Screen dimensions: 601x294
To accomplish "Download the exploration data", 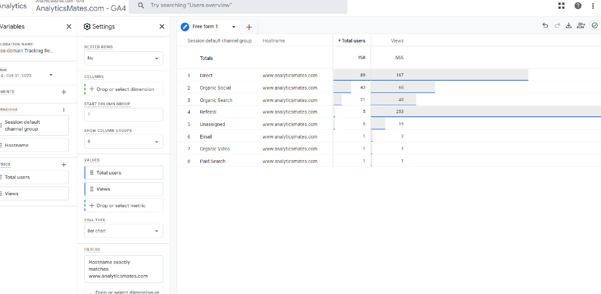I will [569, 26].
